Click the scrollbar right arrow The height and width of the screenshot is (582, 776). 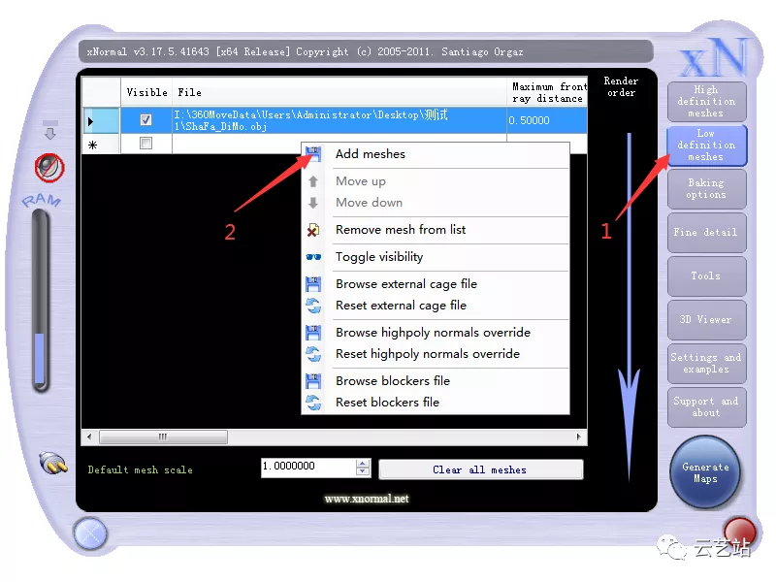tap(578, 437)
